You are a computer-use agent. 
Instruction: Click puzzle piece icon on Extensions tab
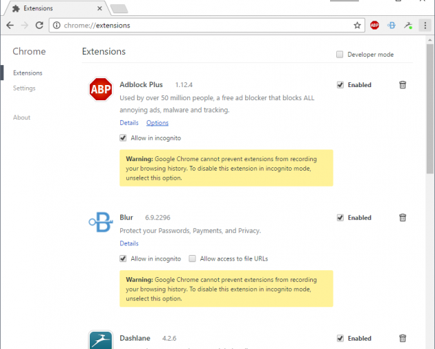pos(16,8)
